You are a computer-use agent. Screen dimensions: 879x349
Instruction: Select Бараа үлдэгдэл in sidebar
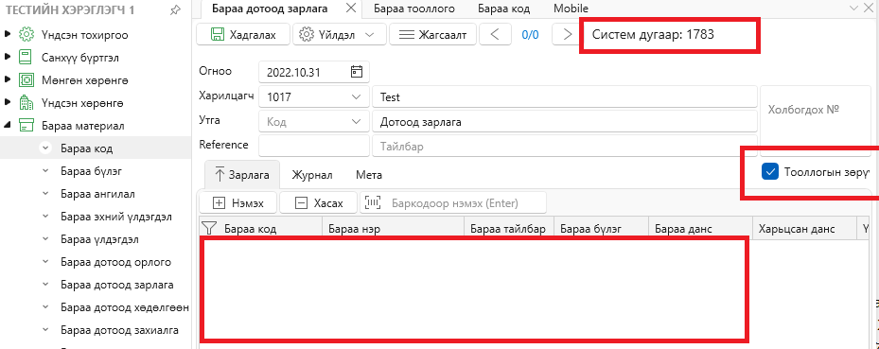click(99, 239)
